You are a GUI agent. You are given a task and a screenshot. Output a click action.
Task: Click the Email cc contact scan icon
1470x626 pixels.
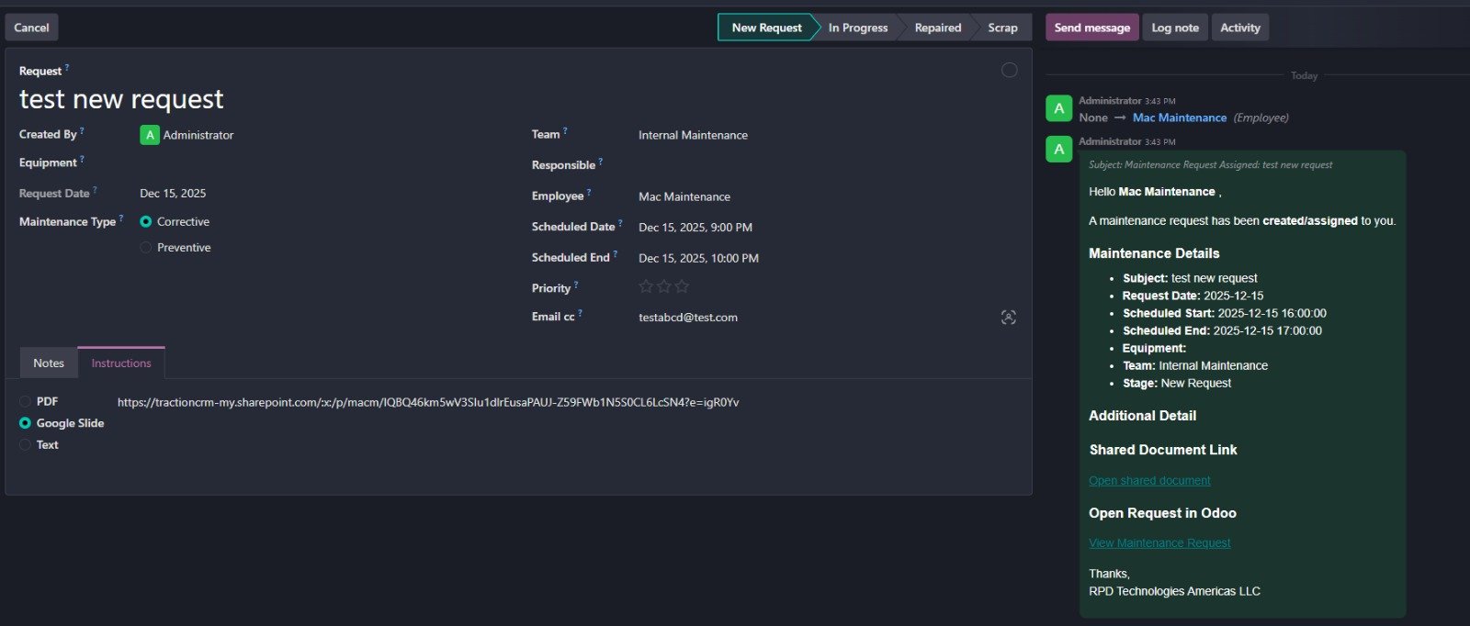[x=1008, y=318]
